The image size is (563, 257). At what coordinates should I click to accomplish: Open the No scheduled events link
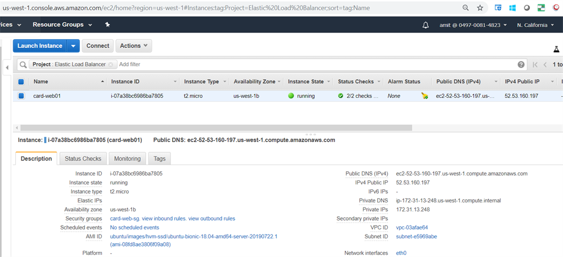pos(135,227)
